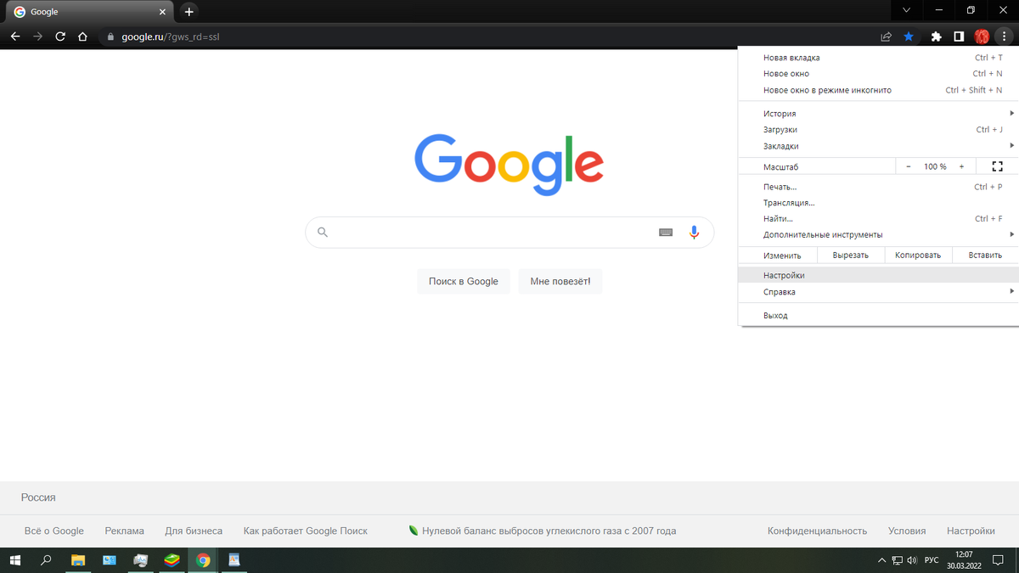Open Загрузки from the menu
The height and width of the screenshot is (573, 1019).
click(879, 130)
